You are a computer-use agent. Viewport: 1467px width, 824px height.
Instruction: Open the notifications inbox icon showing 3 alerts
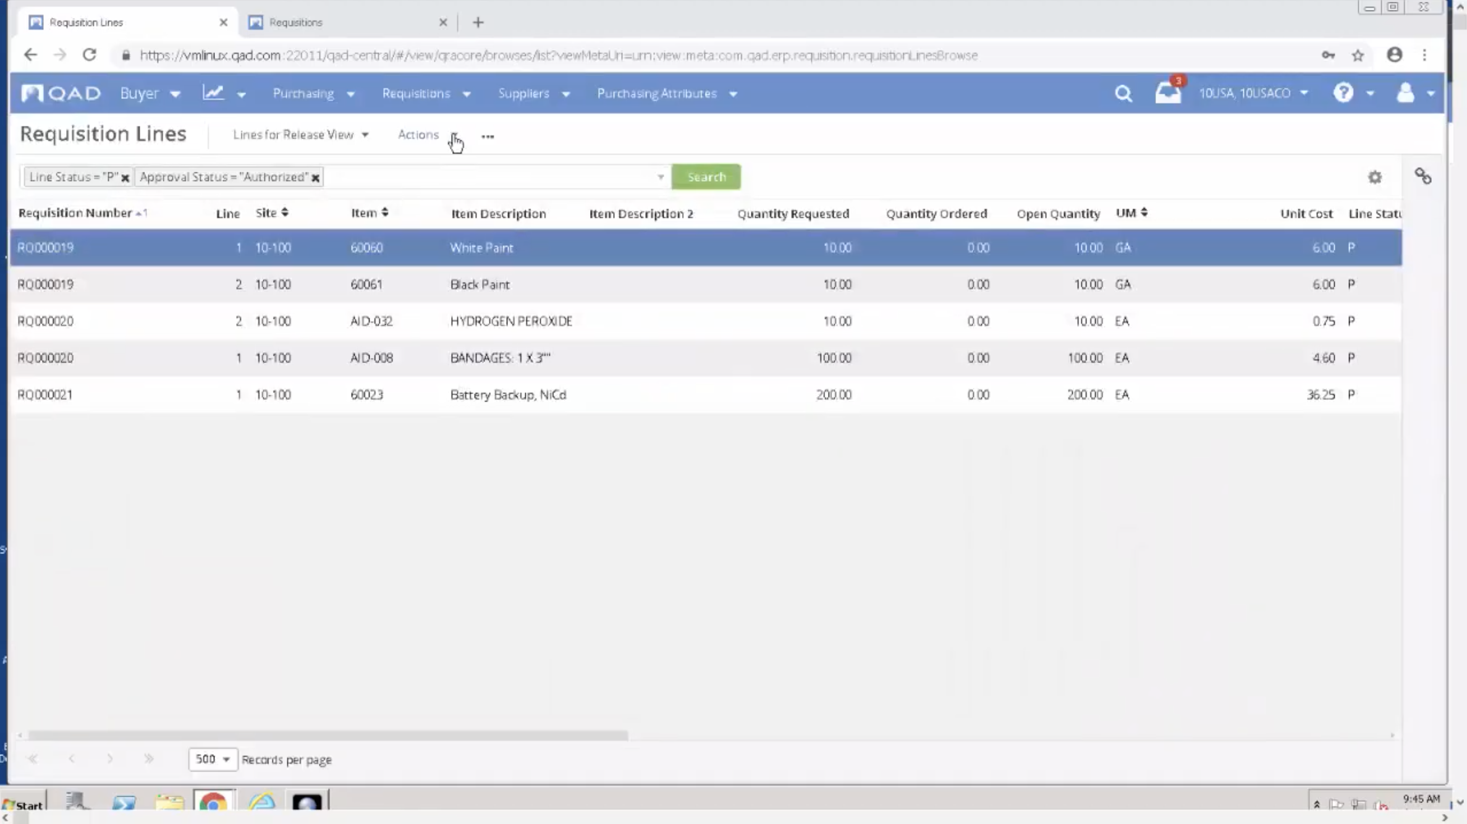[1168, 93]
